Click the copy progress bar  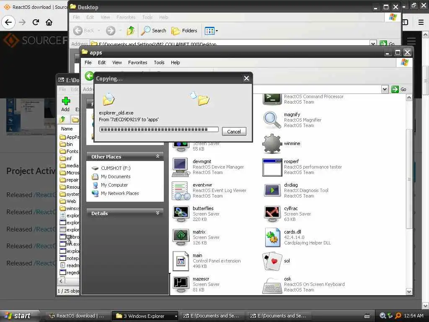[159, 130]
